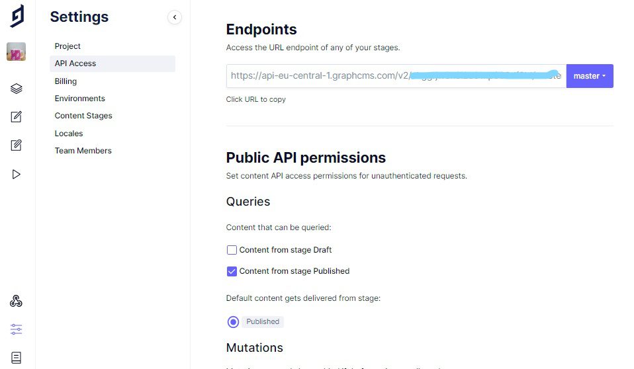634x369 pixels.
Task: Collapse the Settings sidebar panel
Action: click(x=175, y=18)
